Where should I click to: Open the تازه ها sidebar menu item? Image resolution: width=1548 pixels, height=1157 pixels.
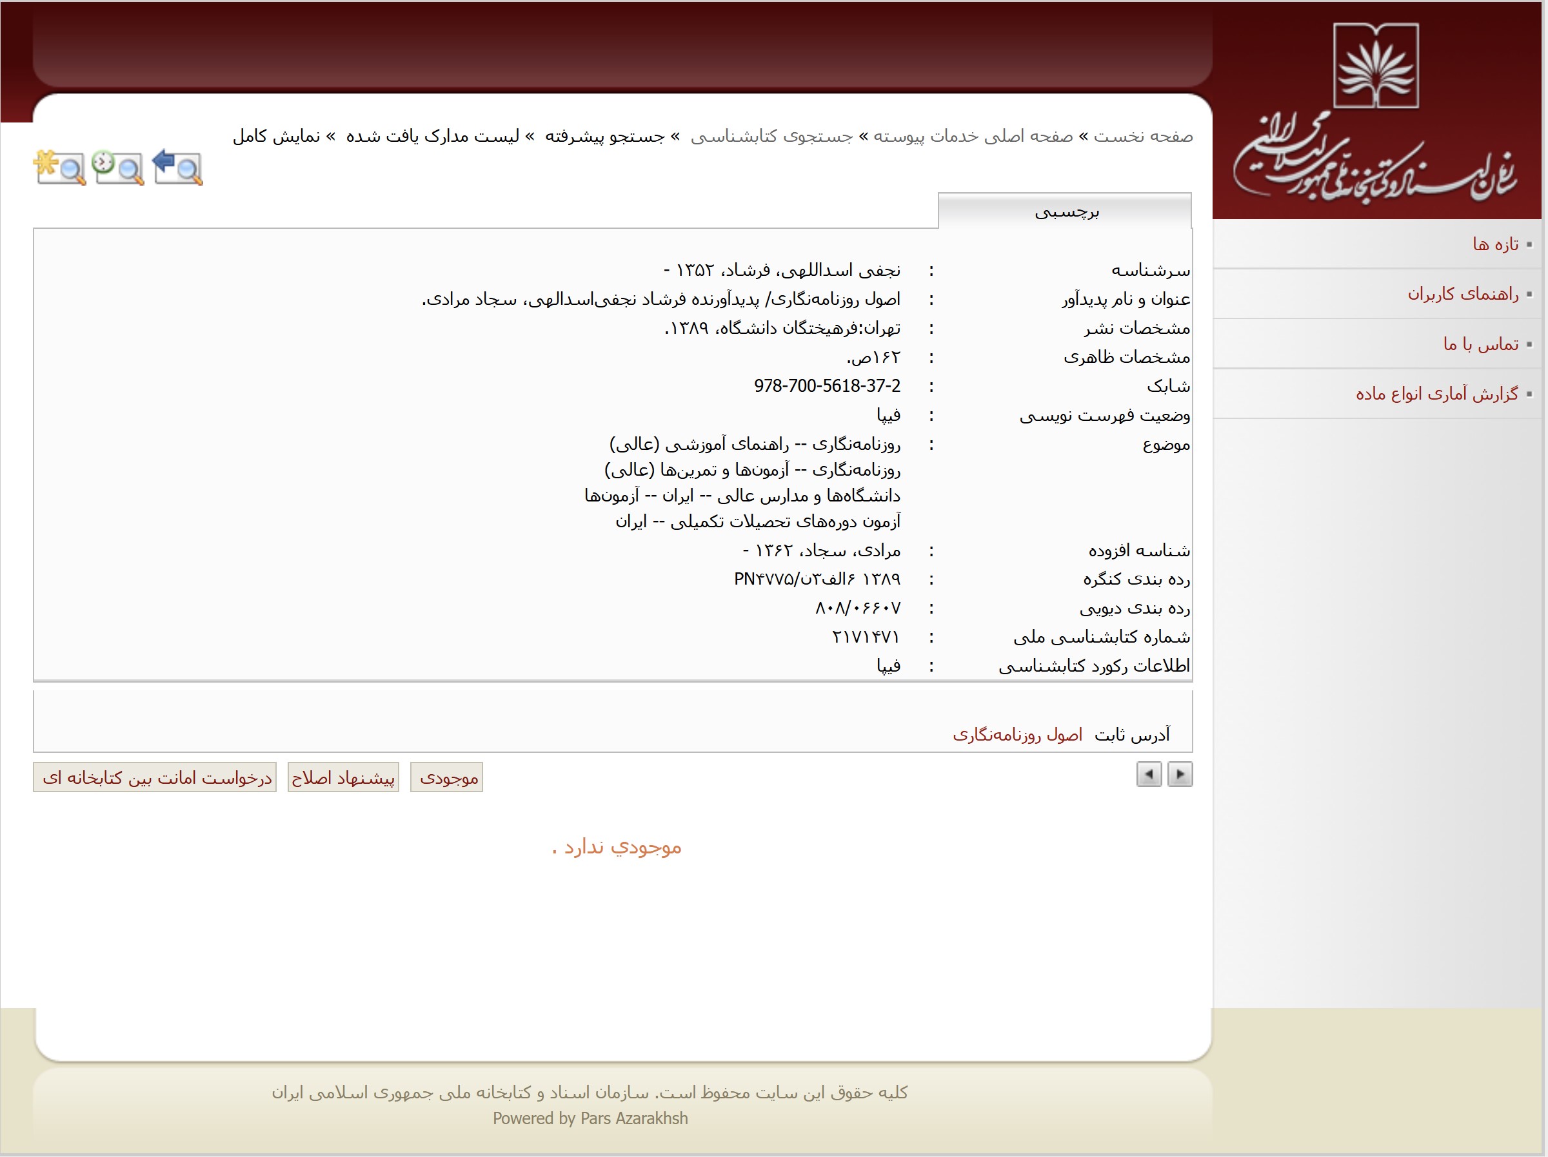point(1495,244)
